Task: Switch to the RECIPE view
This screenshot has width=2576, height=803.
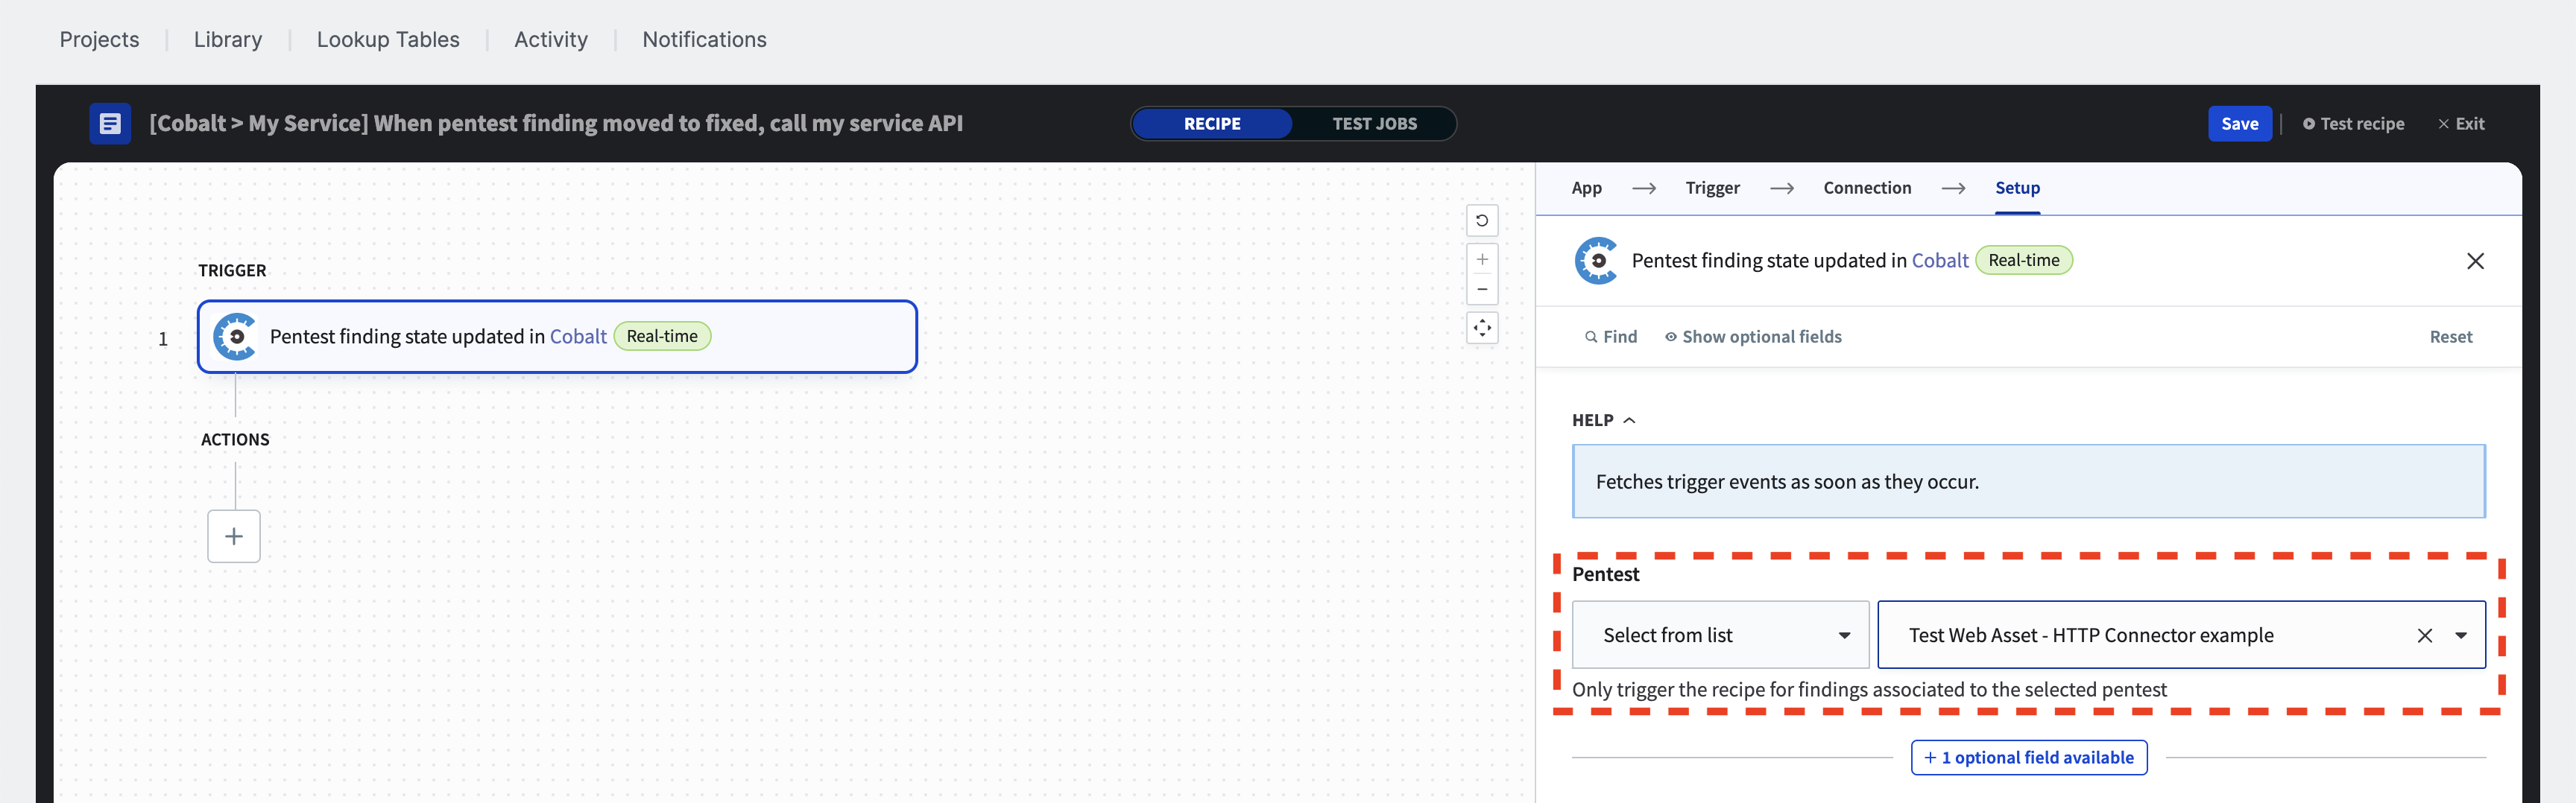Action: [1212, 124]
